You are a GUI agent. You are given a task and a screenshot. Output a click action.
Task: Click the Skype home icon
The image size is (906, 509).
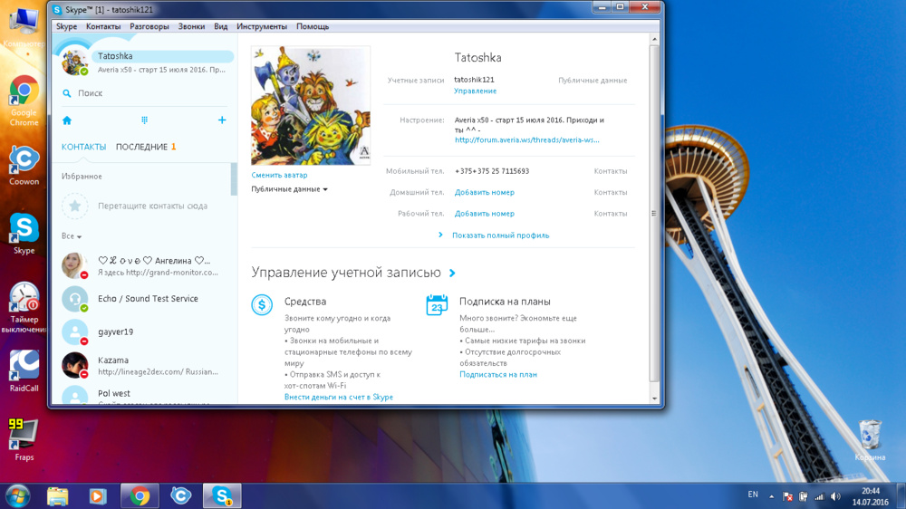[67, 120]
